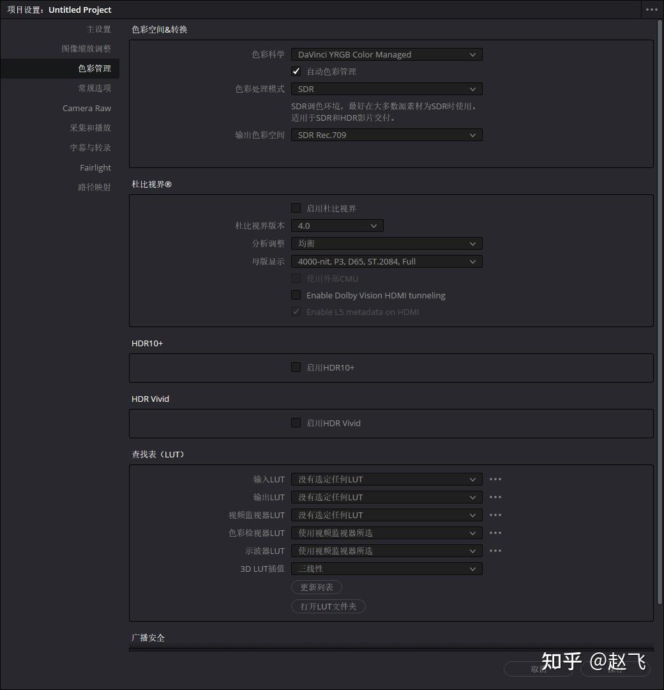Open the 色彩科学 dropdown
Image resolution: width=664 pixels, height=690 pixels.
point(386,54)
